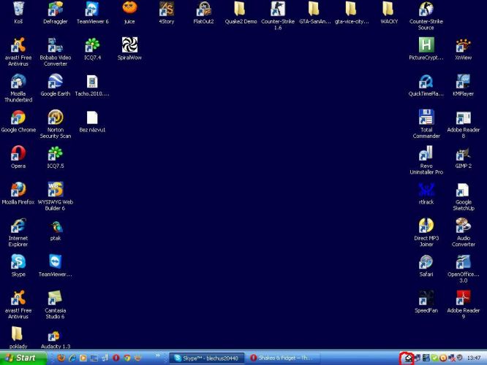Open the TeamViewer 6 desktop shortcut
The width and height of the screenshot is (487, 365).
[x=93, y=12]
